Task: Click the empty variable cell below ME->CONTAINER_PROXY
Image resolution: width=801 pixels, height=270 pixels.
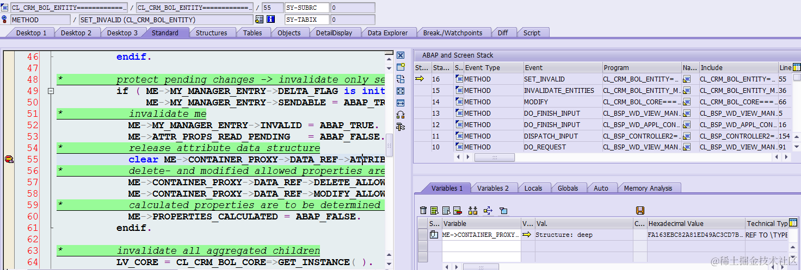Action: (481, 246)
